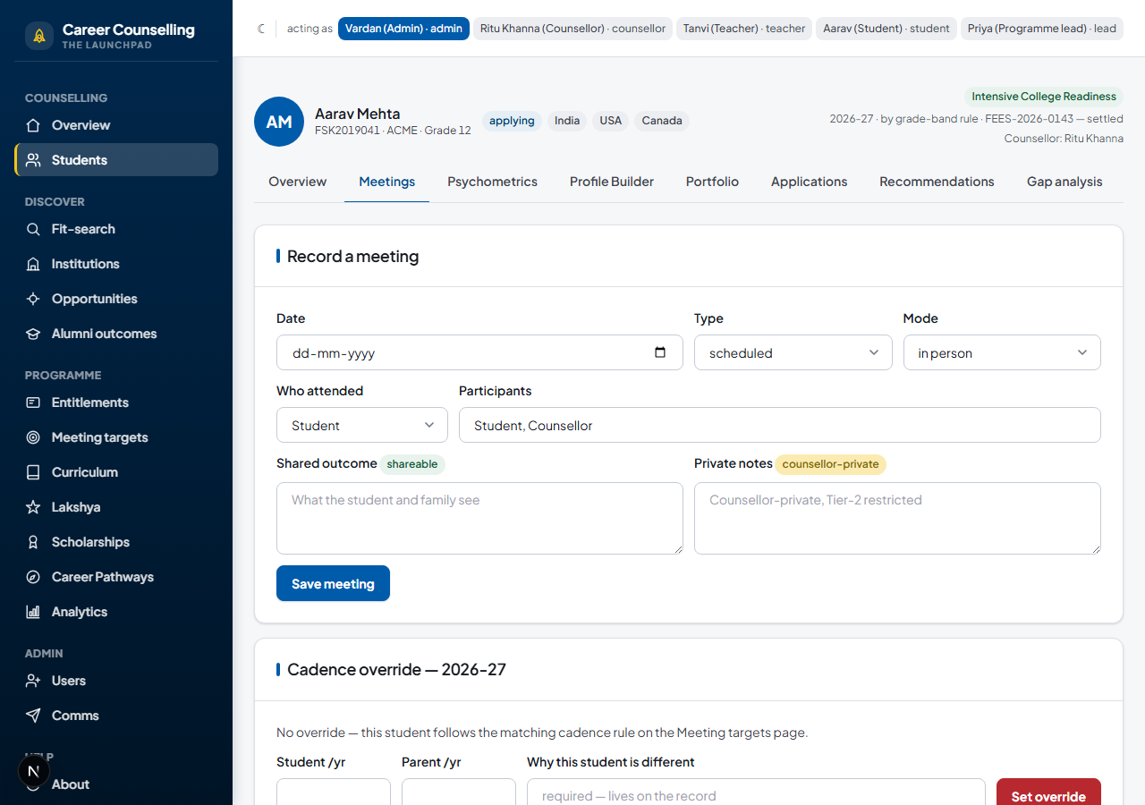The width and height of the screenshot is (1145, 805).
Task: Act as Priya (Programme lead)
Action: (1042, 29)
